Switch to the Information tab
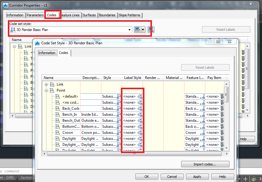 point(47,53)
